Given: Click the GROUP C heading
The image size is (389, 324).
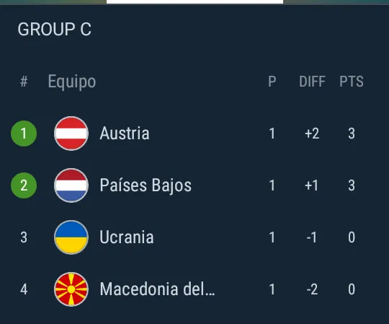Looking at the screenshot, I should click(54, 29).
